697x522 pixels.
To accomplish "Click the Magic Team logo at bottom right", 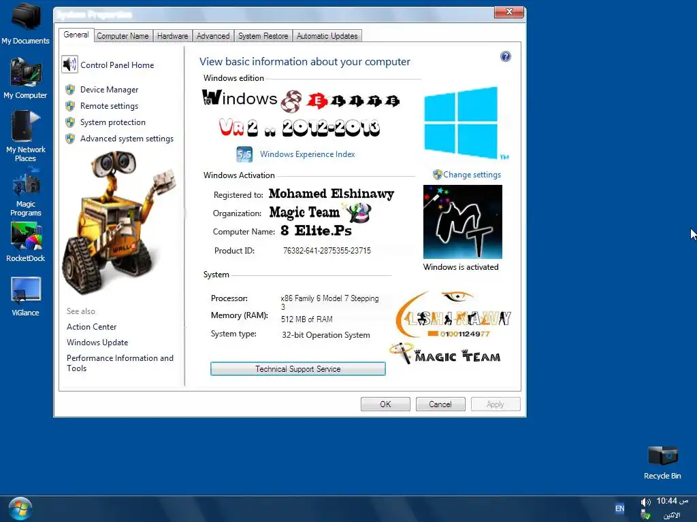I will point(445,353).
